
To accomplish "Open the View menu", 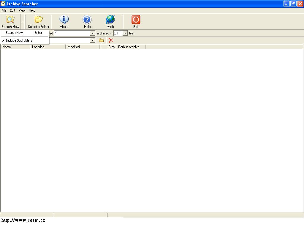I will pyautogui.click(x=22, y=10).
